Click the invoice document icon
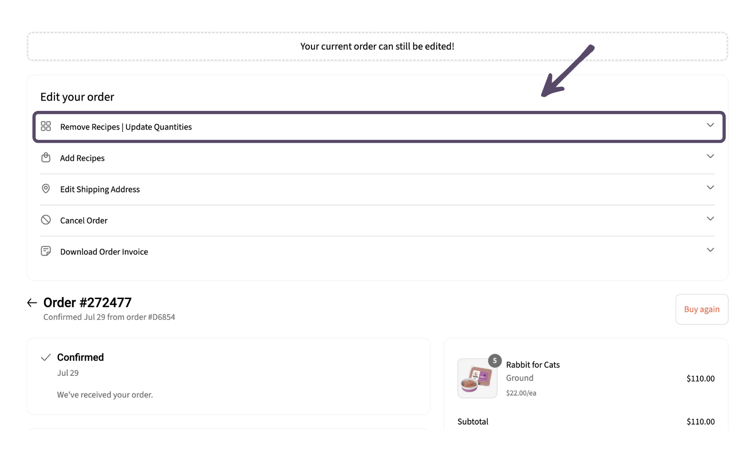Image resolution: width=754 pixels, height=461 pixels. coord(46,251)
